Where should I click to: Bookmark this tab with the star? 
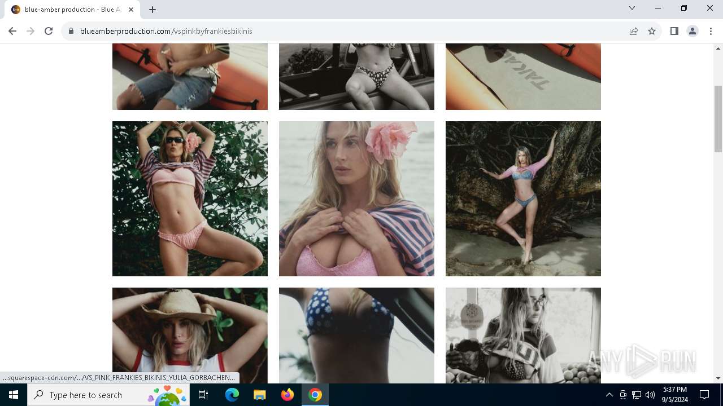point(652,31)
